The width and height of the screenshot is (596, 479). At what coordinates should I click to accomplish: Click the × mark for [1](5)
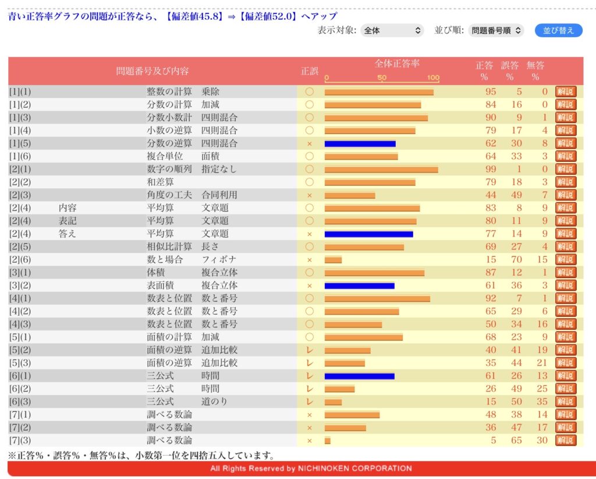pyautogui.click(x=310, y=143)
